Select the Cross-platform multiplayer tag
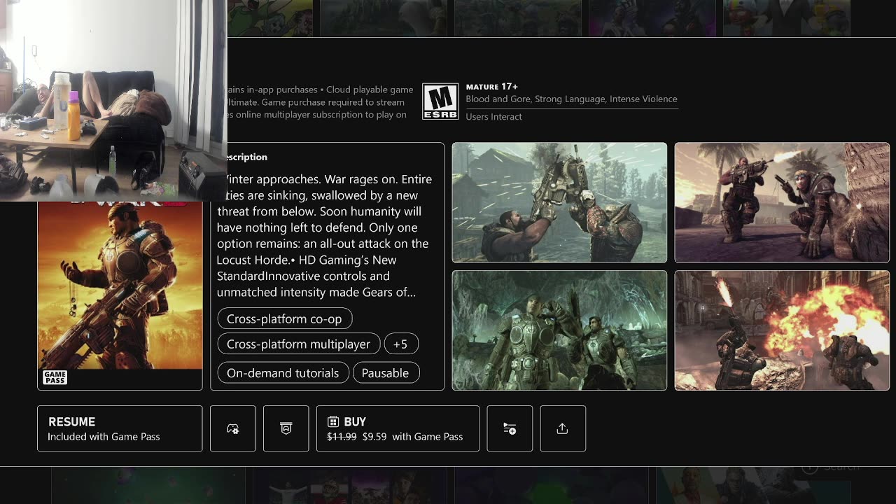This screenshot has width=896, height=504. (x=298, y=344)
